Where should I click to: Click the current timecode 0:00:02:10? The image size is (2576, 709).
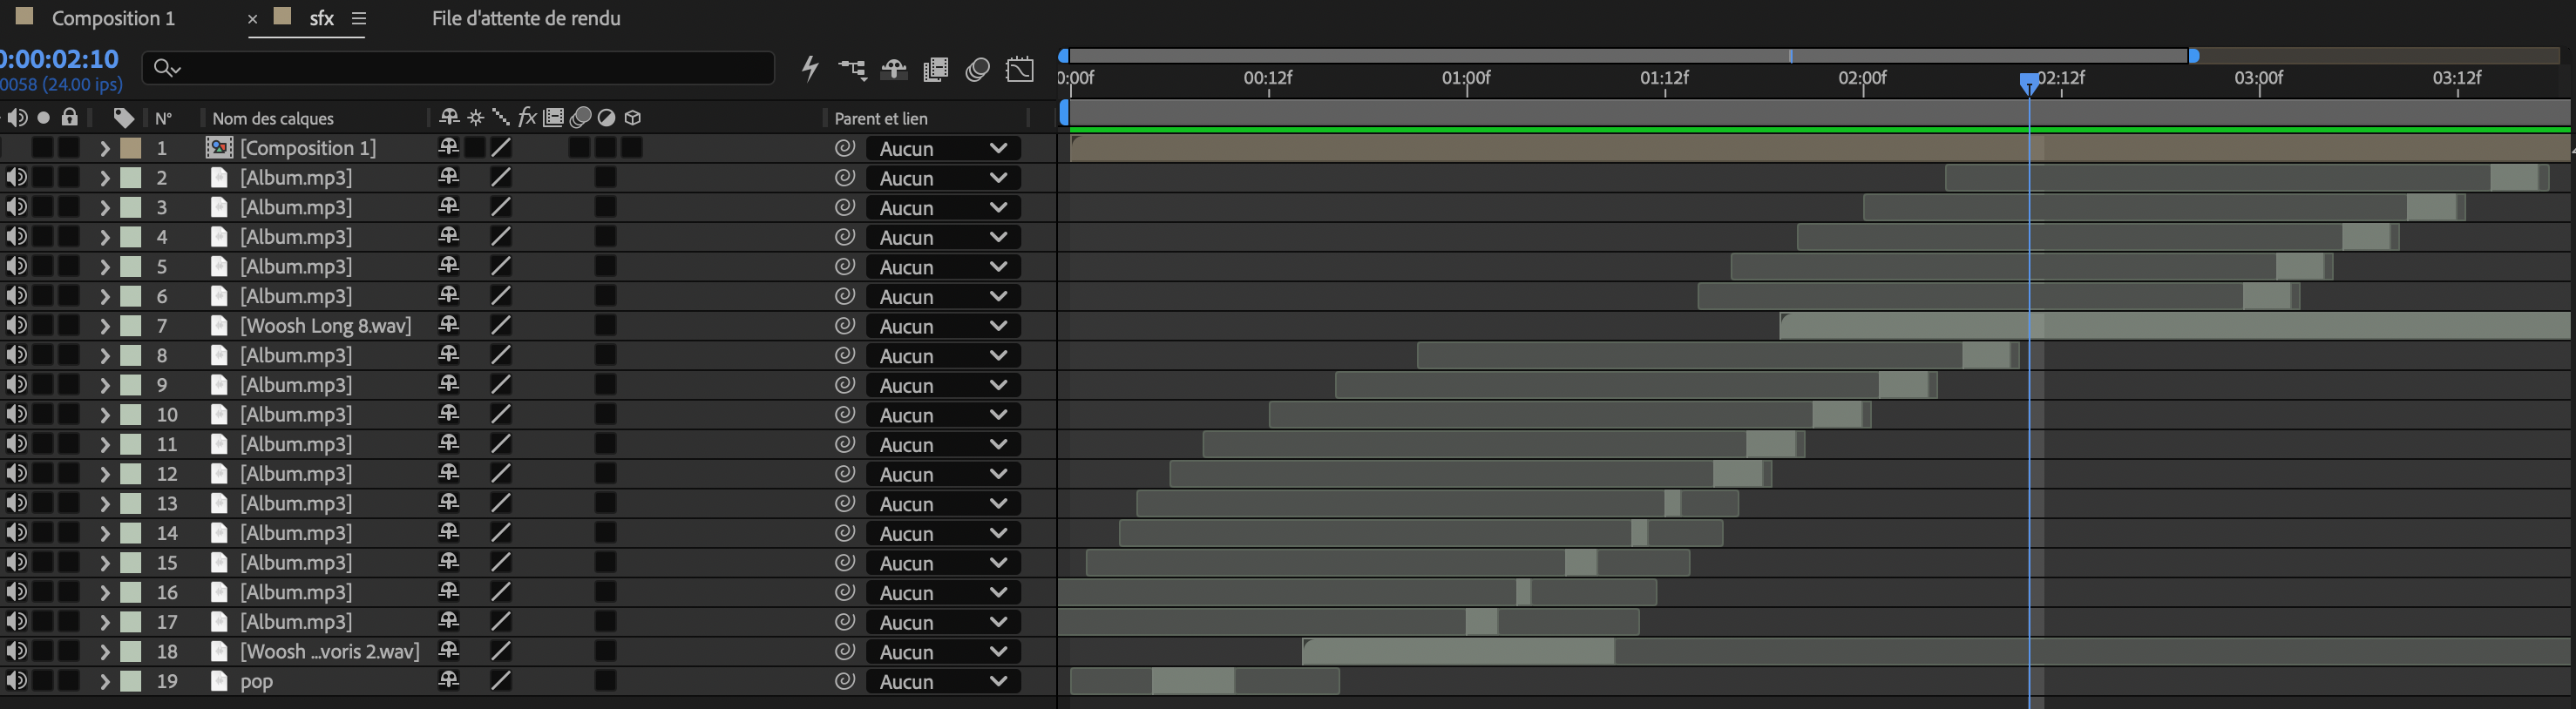[60, 59]
